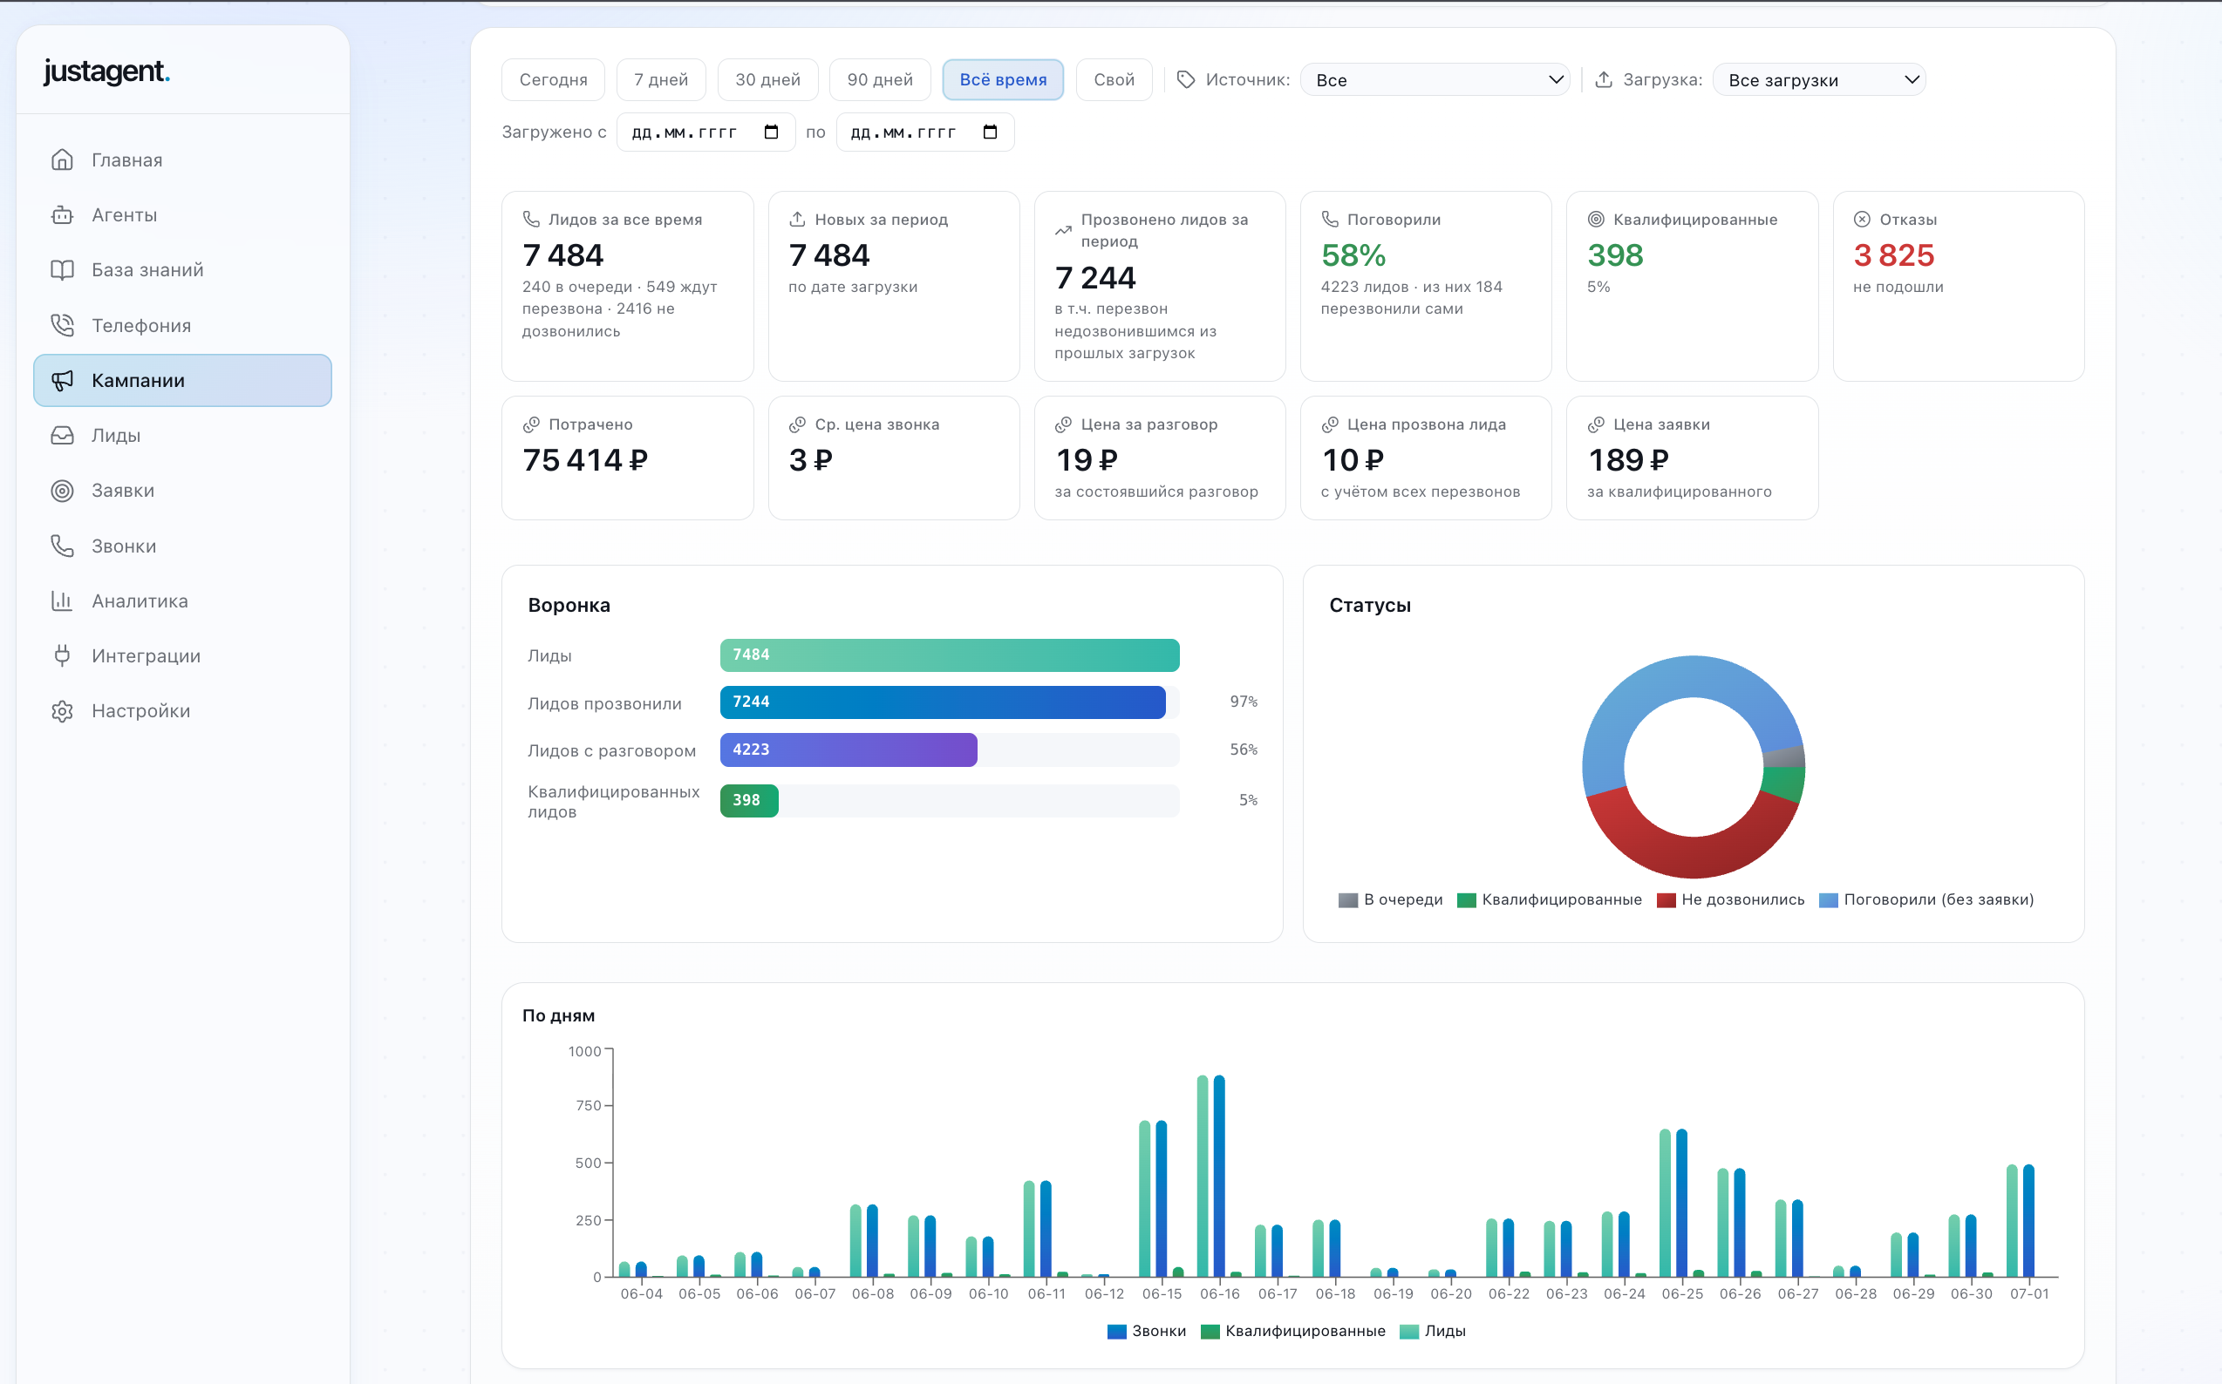Open База знаний page
Screen dimensions: 2222x1384
182,270
